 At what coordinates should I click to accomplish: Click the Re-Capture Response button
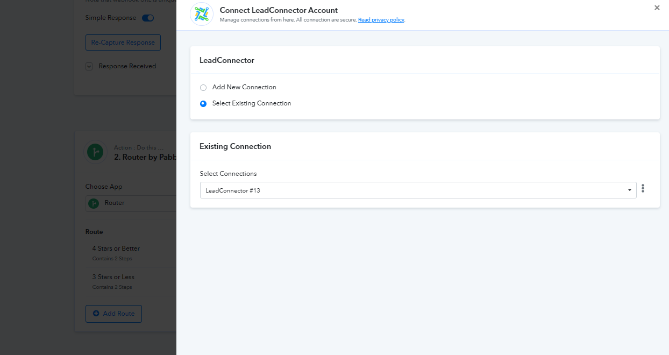point(123,42)
